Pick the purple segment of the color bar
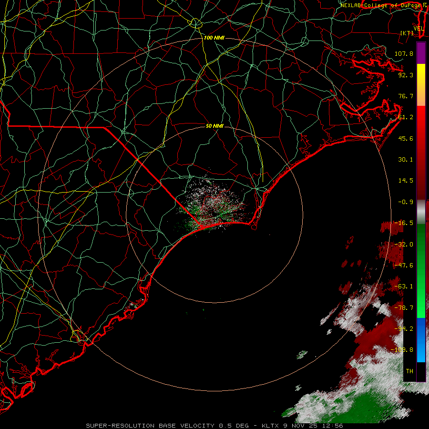Screen dimensions: 429x429 [421, 53]
